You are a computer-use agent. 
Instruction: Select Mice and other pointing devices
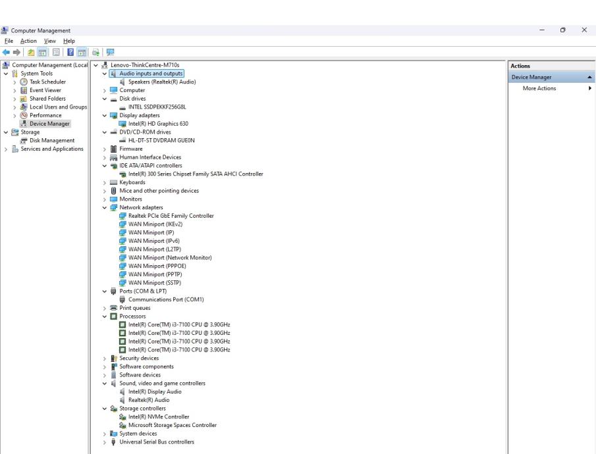pyautogui.click(x=159, y=191)
